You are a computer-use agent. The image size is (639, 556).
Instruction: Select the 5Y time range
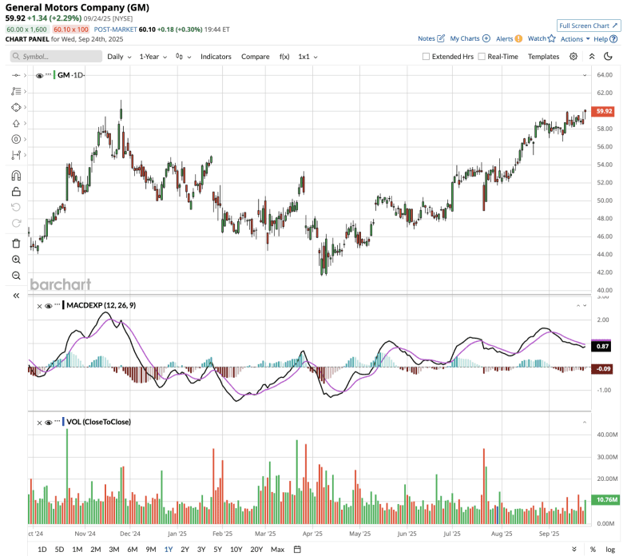pyautogui.click(x=217, y=549)
